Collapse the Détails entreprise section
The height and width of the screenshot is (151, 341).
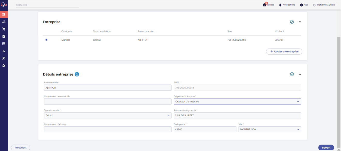click(300, 74)
